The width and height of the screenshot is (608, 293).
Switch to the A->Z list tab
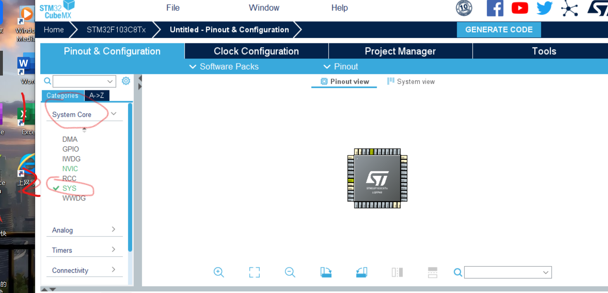tap(97, 95)
